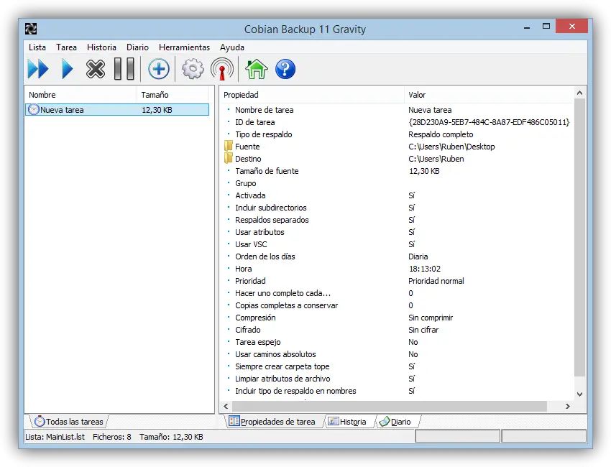Select the Grupo property row
611x467 pixels.
coord(246,183)
